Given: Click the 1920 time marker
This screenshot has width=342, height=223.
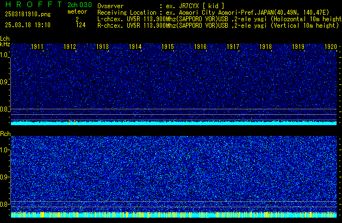Looking at the screenshot, I should [331, 47].
